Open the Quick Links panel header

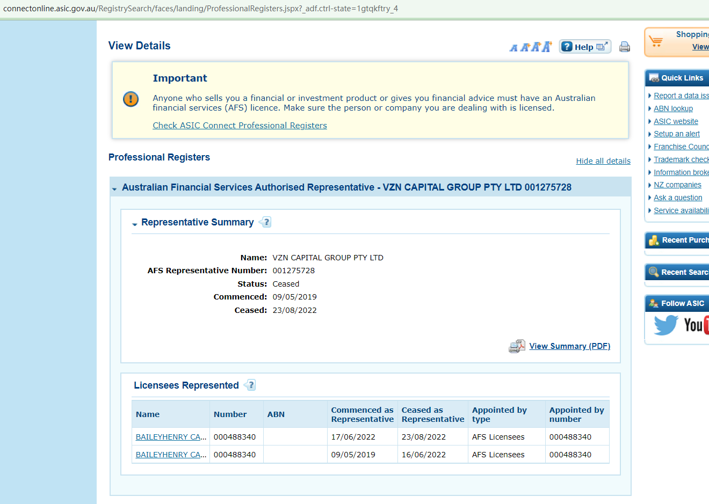(x=681, y=78)
